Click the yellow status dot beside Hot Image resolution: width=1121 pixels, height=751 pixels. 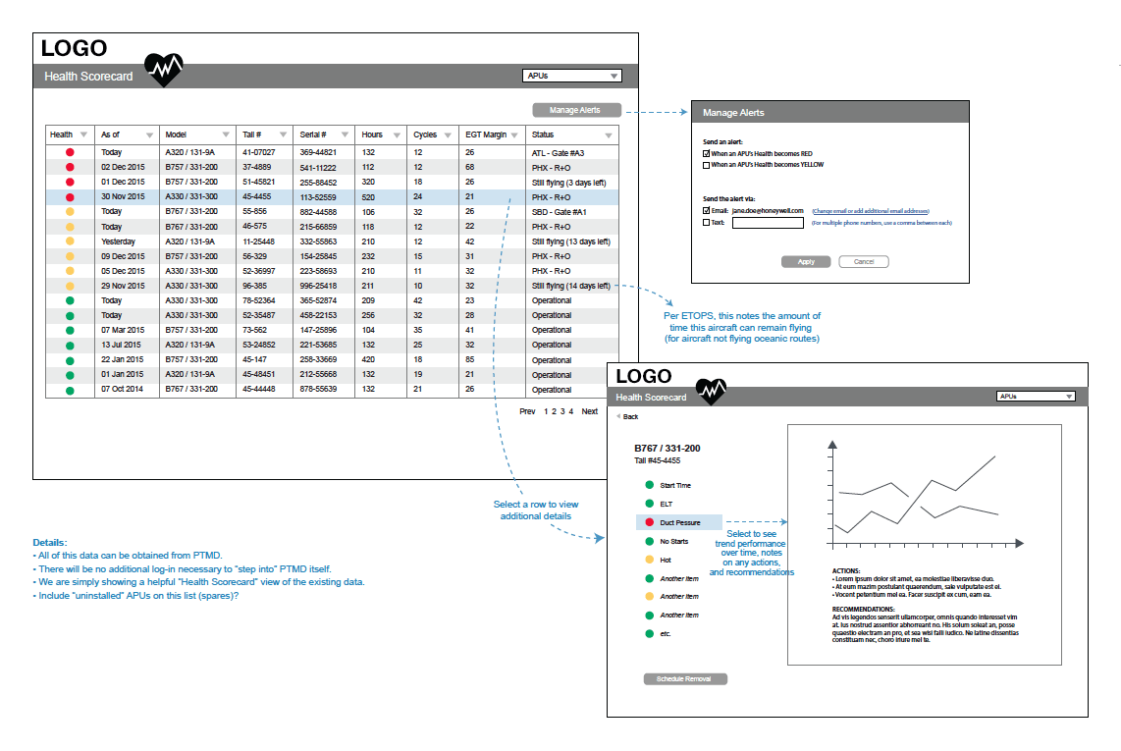click(x=649, y=560)
